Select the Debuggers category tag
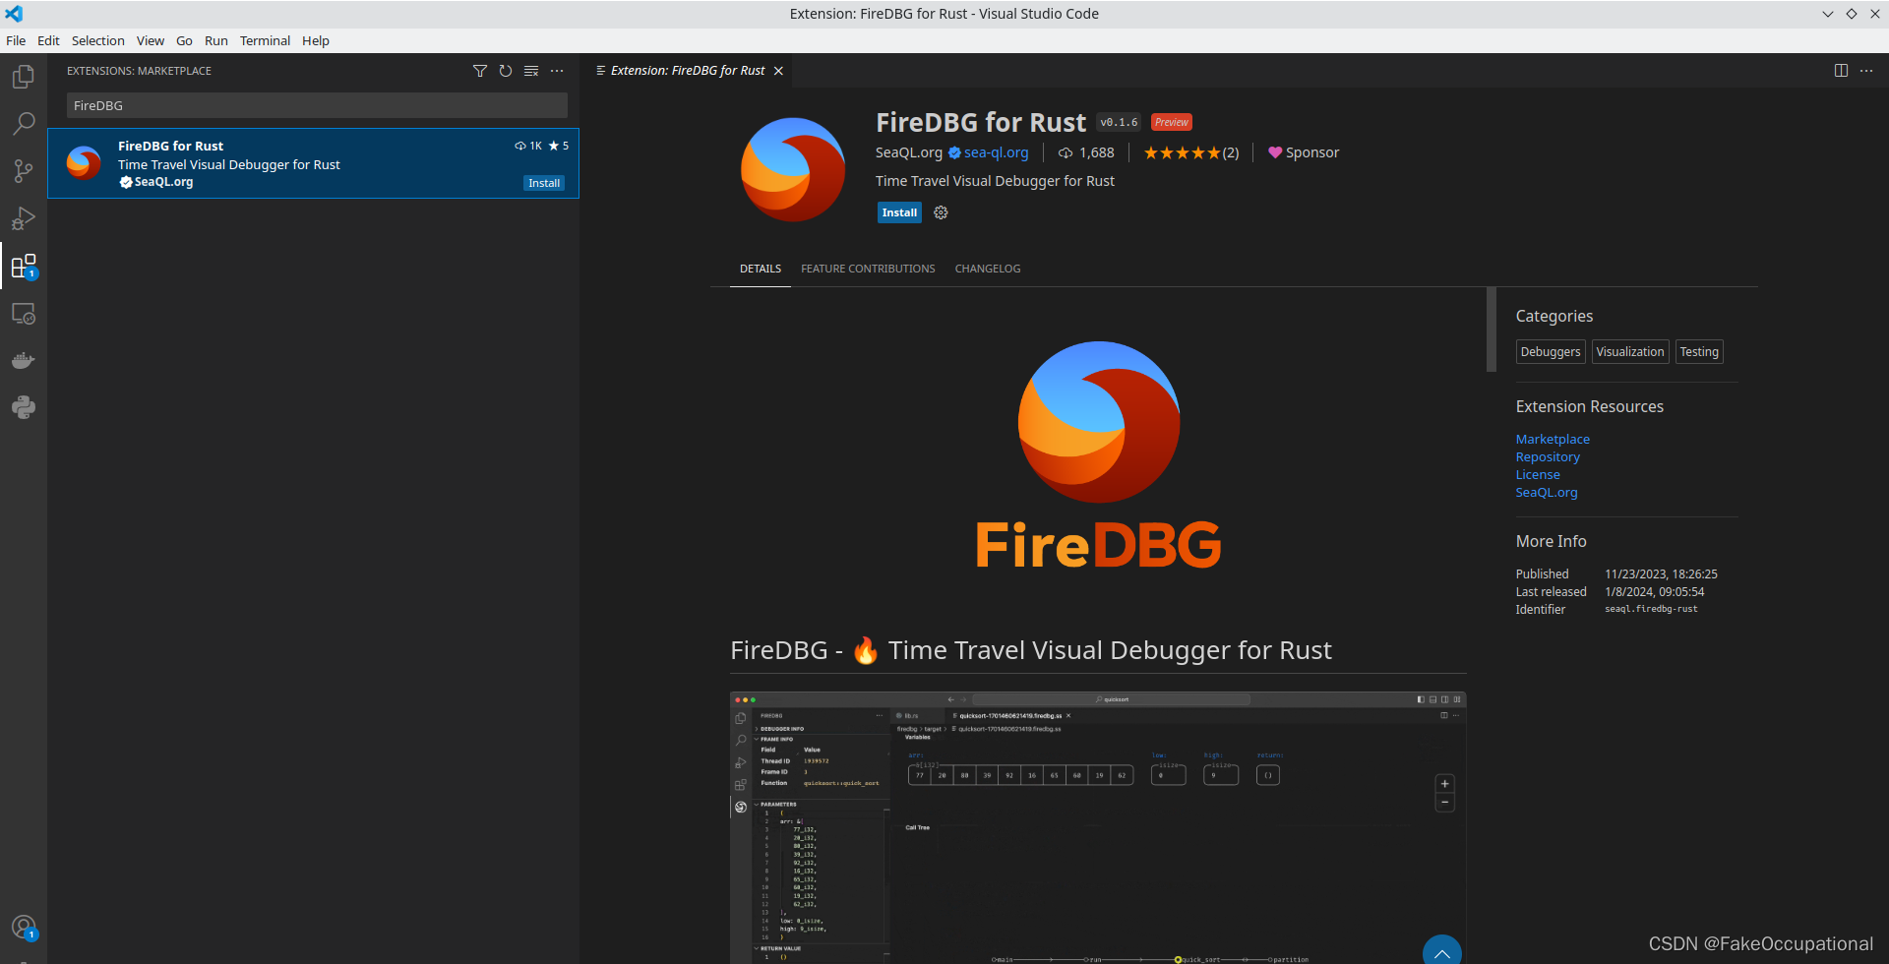The width and height of the screenshot is (1889, 964). click(1551, 352)
